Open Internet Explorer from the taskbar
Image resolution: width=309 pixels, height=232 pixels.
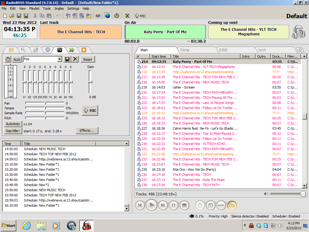pyautogui.click(x=27, y=225)
